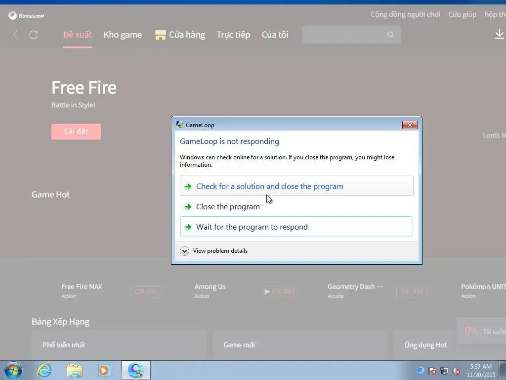The height and width of the screenshot is (380, 506).
Task: Click the Free Fire banner title
Action: [84, 88]
